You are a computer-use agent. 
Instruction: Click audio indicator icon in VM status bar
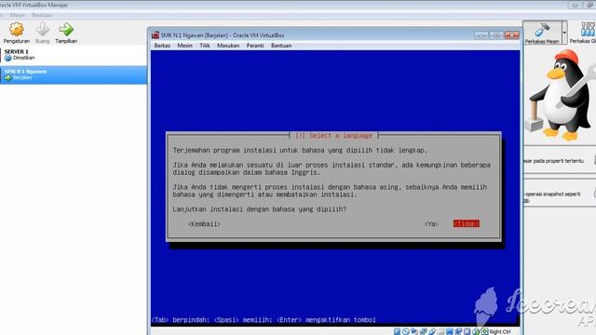414,331
